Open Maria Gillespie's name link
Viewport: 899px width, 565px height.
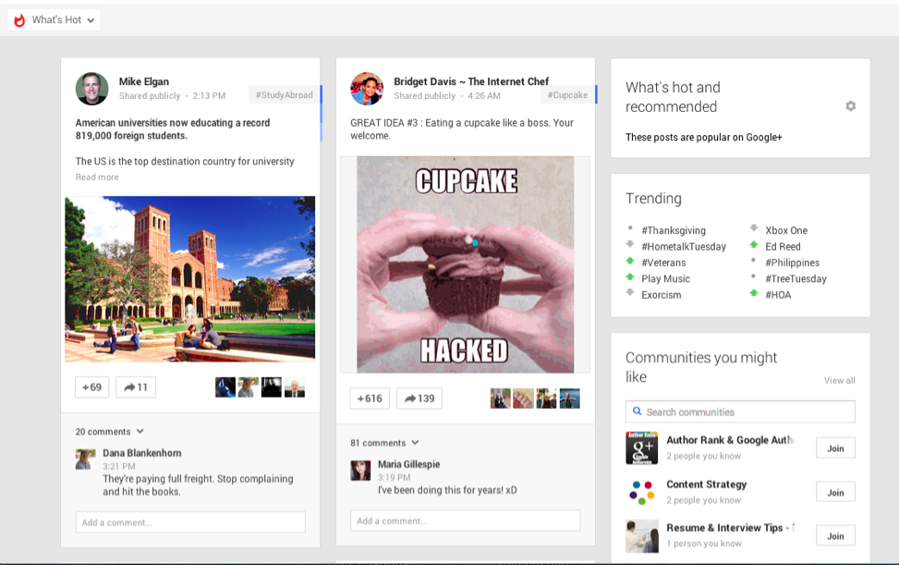(408, 464)
